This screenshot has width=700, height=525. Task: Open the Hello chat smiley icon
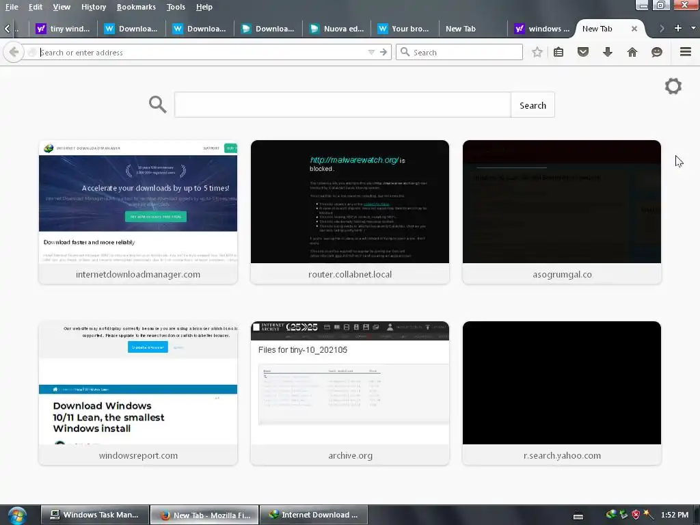657,52
